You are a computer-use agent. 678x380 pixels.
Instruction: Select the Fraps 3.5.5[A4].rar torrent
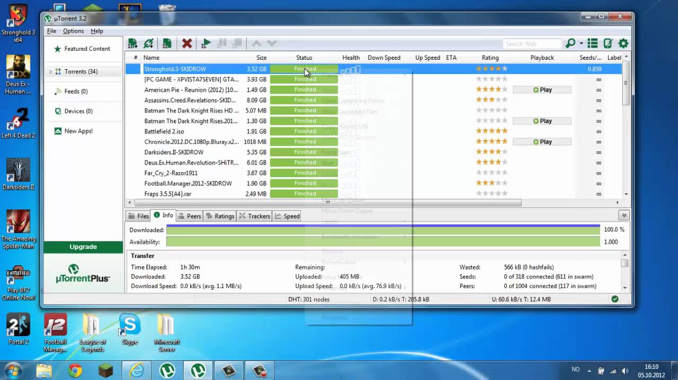pos(373,194)
